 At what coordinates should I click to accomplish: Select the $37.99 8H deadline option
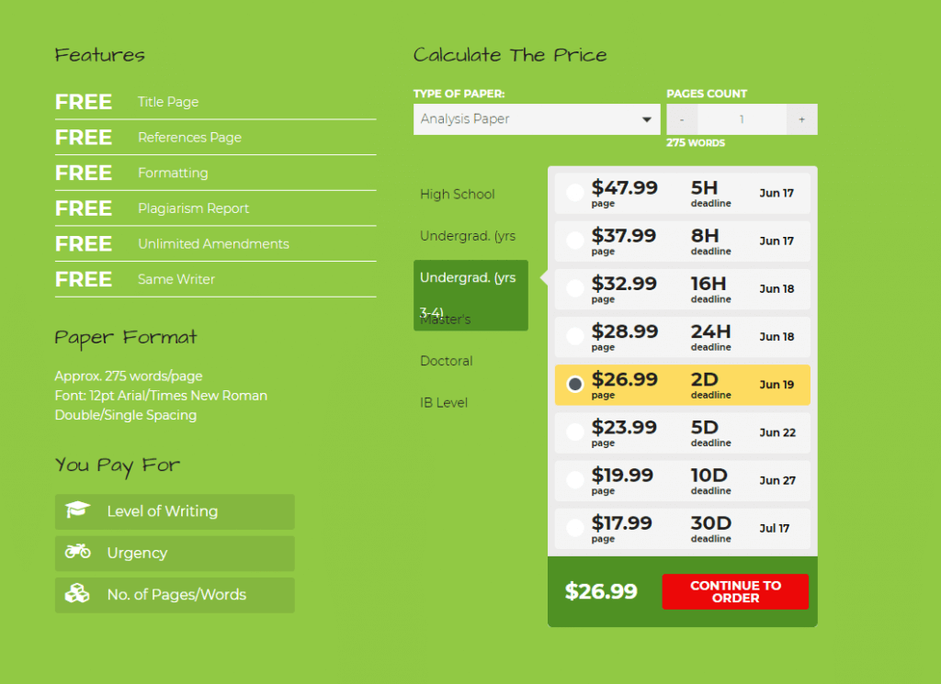coord(683,241)
